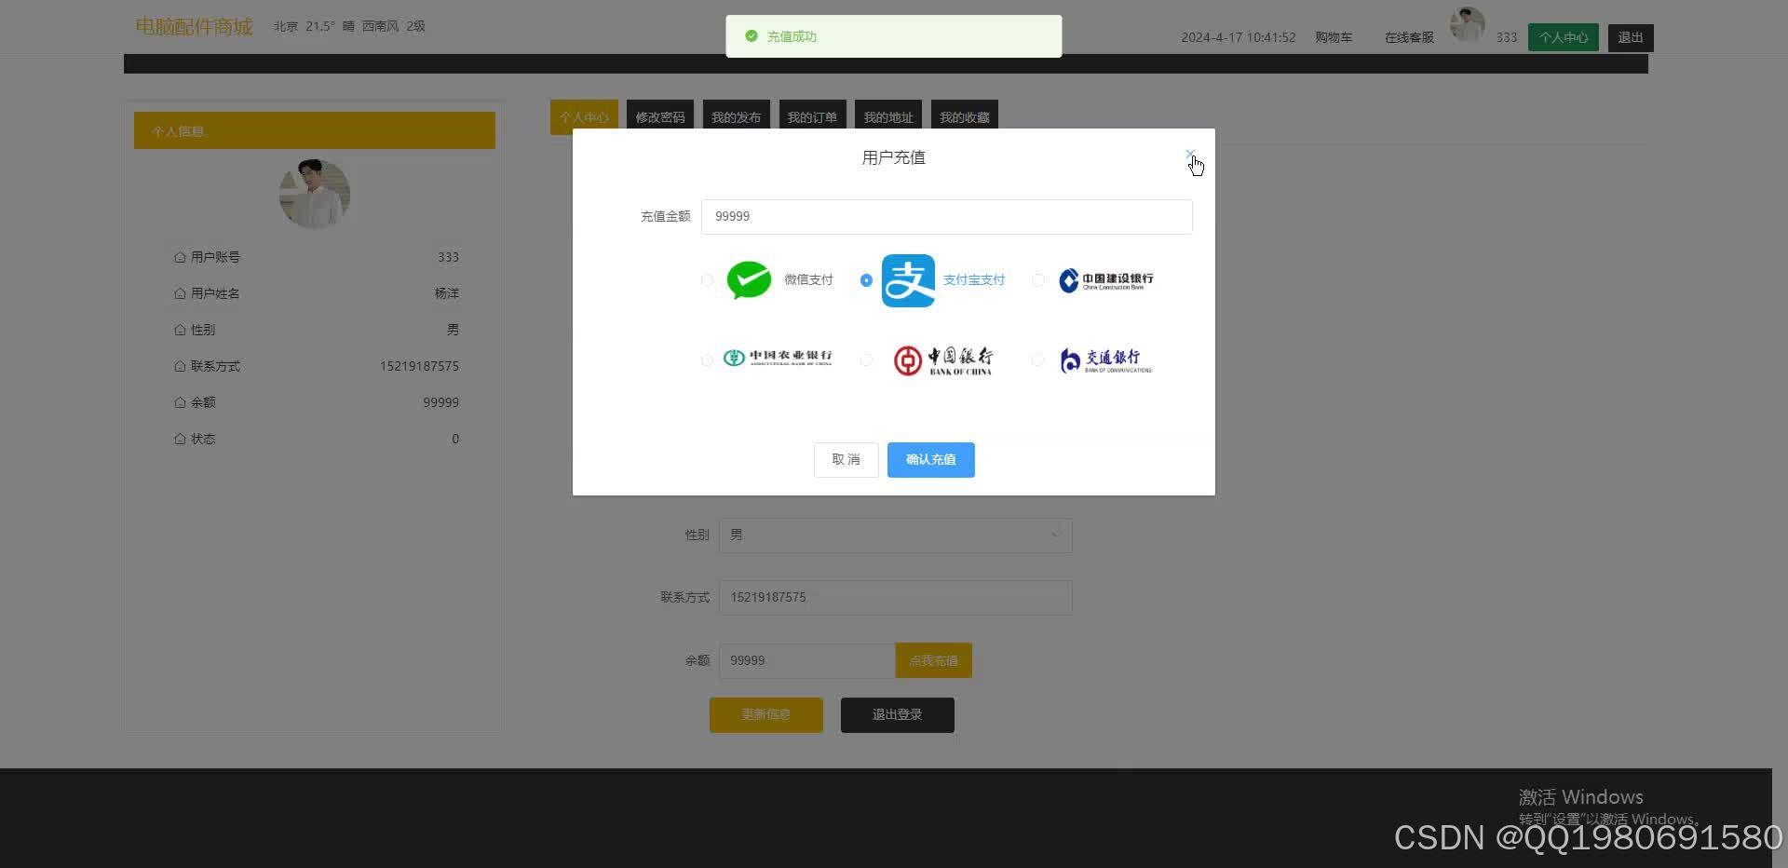Viewport: 1788px width, 868px height.
Task: Select the Bank of China payment radio button
Action: tap(866, 359)
